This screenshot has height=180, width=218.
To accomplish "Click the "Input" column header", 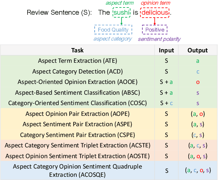I will click(166, 51).
